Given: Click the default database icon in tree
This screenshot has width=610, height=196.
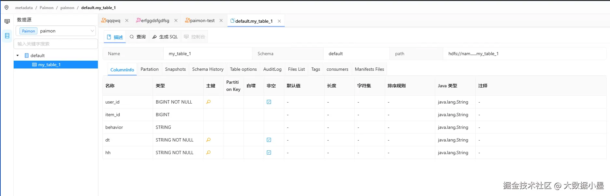Looking at the screenshot, I should click(x=27, y=55).
